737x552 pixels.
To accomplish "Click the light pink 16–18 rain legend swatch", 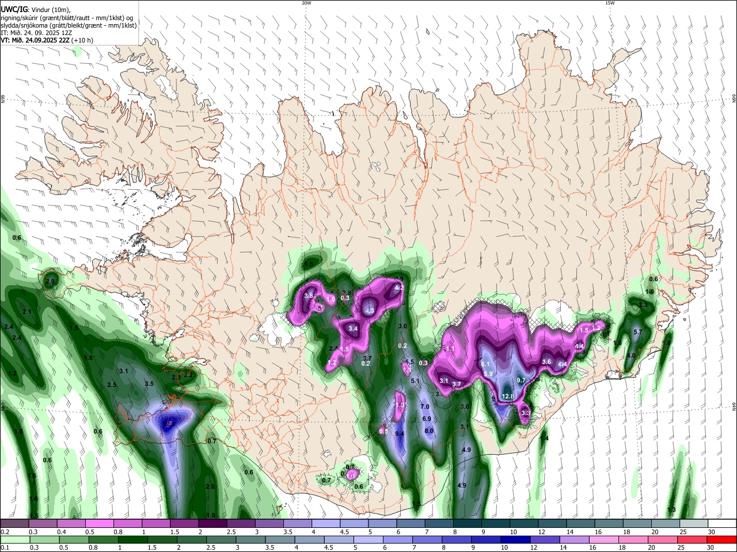I will tap(602, 539).
